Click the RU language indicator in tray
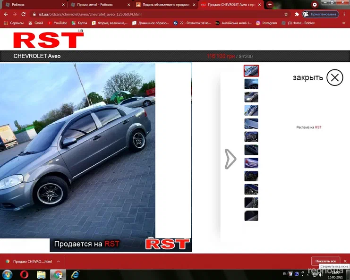 (285, 274)
